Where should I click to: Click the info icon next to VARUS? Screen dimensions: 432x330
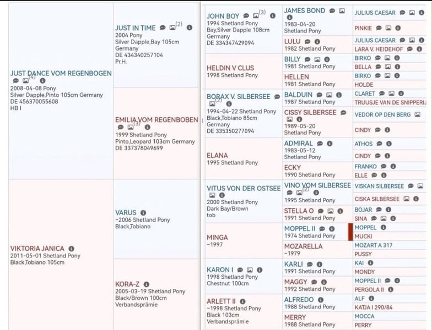tap(143, 212)
